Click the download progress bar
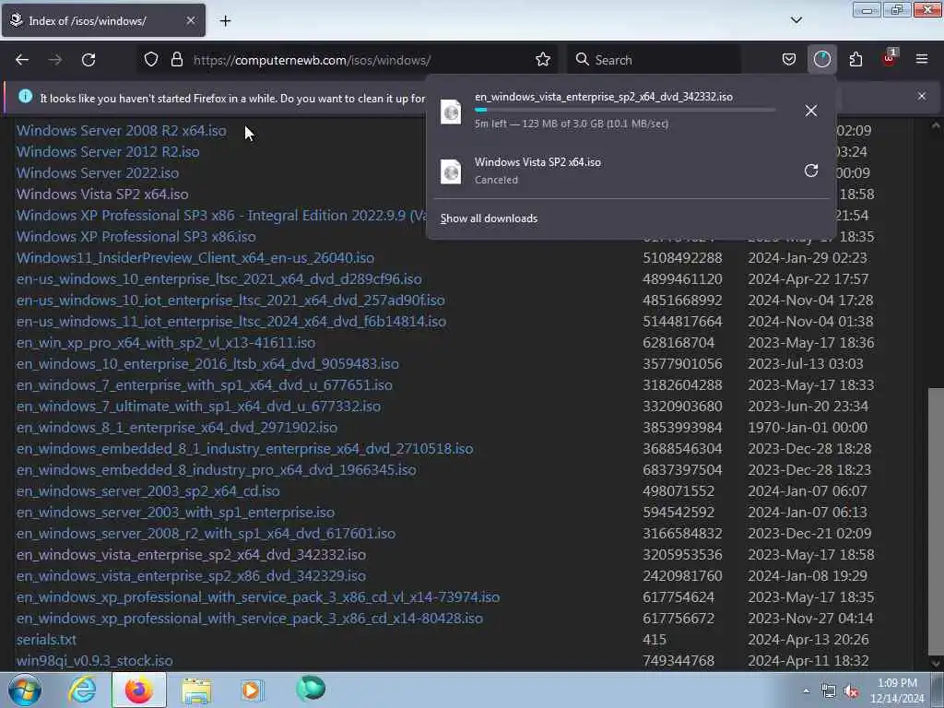Image resolution: width=944 pixels, height=708 pixels. click(x=625, y=111)
